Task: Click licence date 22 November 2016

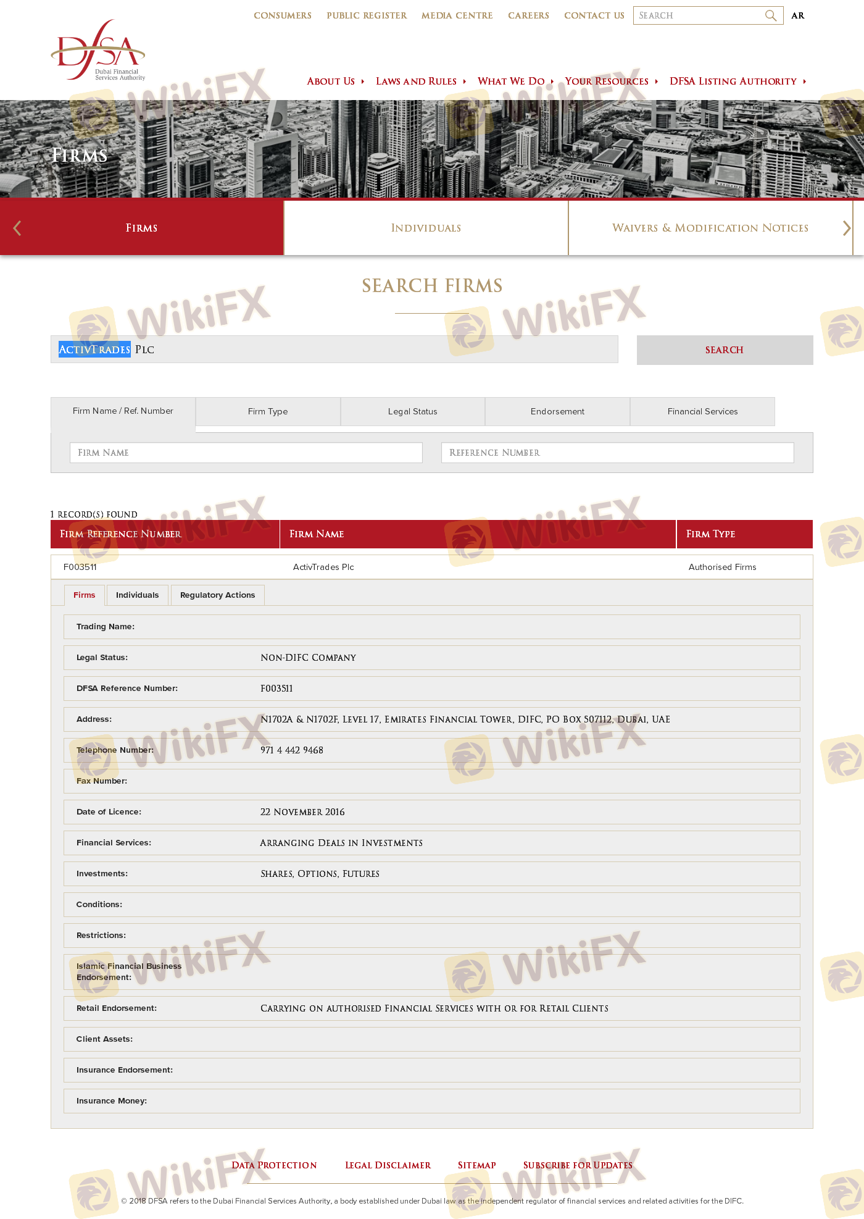Action: pyautogui.click(x=302, y=812)
